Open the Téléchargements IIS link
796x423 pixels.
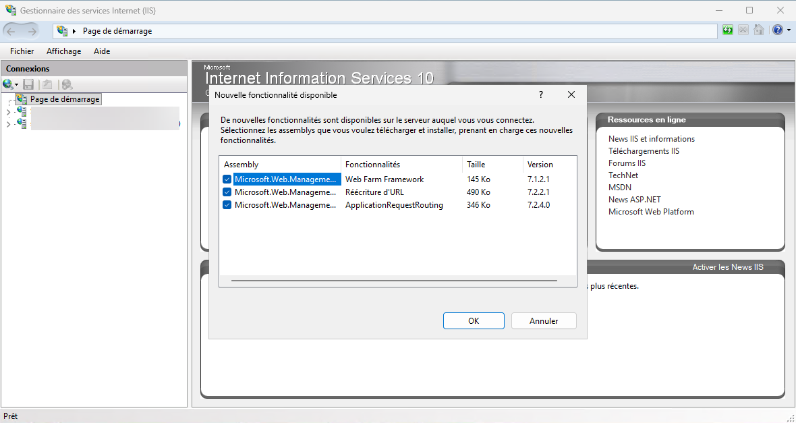click(644, 151)
